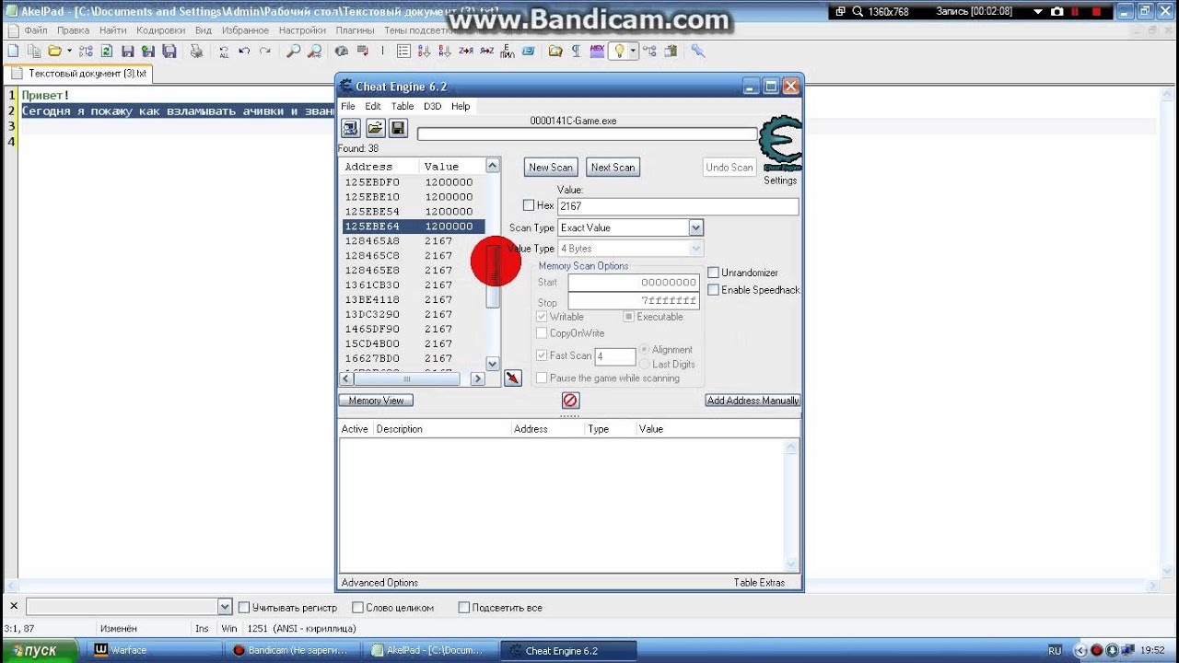
Task: Click the results list scroll-right arrow
Action: (x=477, y=378)
